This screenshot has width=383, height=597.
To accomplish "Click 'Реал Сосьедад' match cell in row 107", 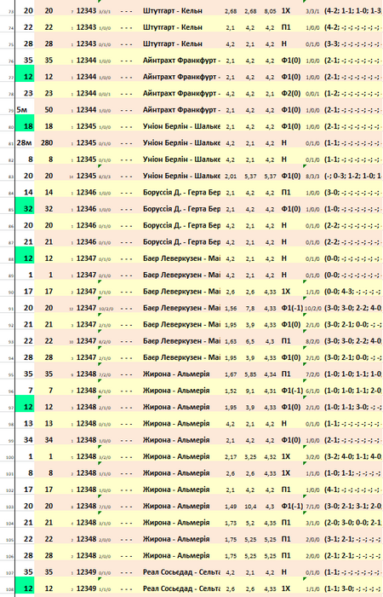I will pyautogui.click(x=181, y=572).
